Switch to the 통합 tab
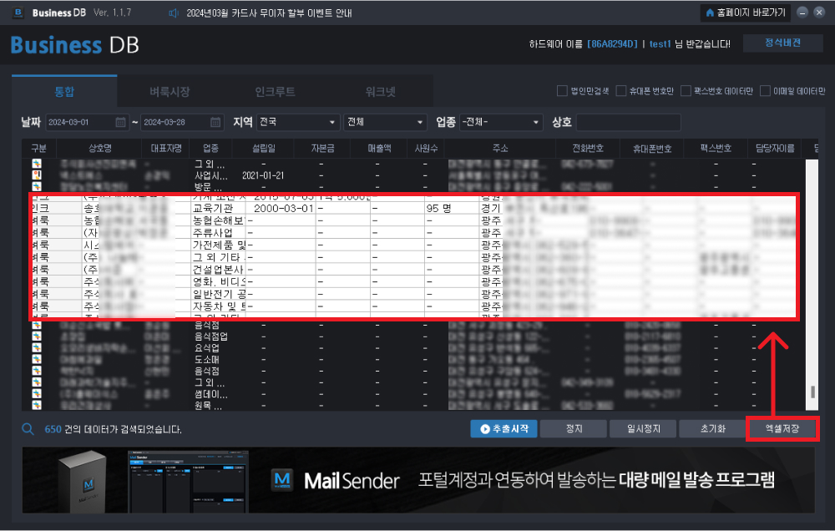Viewport: 835px width, 531px height. (64, 92)
